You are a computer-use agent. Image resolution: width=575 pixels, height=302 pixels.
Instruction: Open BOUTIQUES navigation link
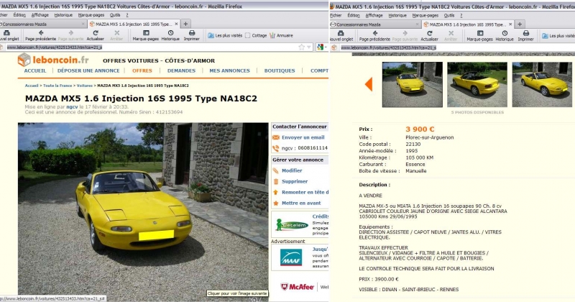click(280, 70)
